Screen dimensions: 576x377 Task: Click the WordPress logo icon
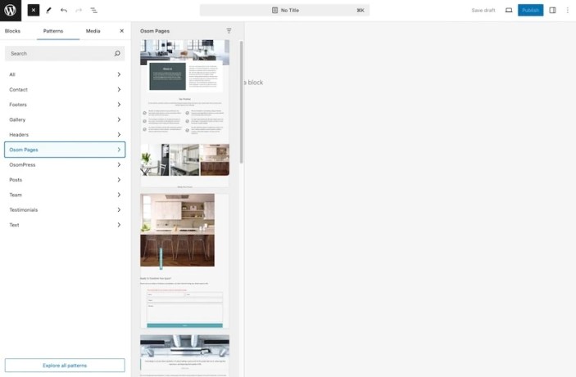11,11
